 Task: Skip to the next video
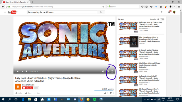point(22,71)
